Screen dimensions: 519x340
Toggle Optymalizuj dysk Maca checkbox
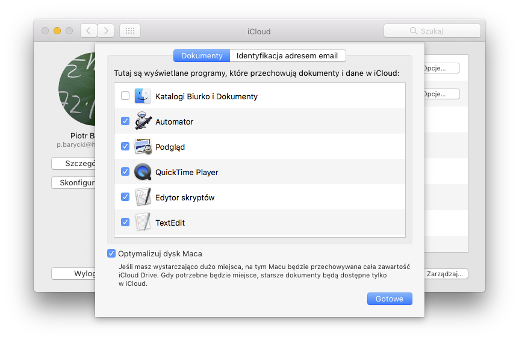click(x=111, y=254)
